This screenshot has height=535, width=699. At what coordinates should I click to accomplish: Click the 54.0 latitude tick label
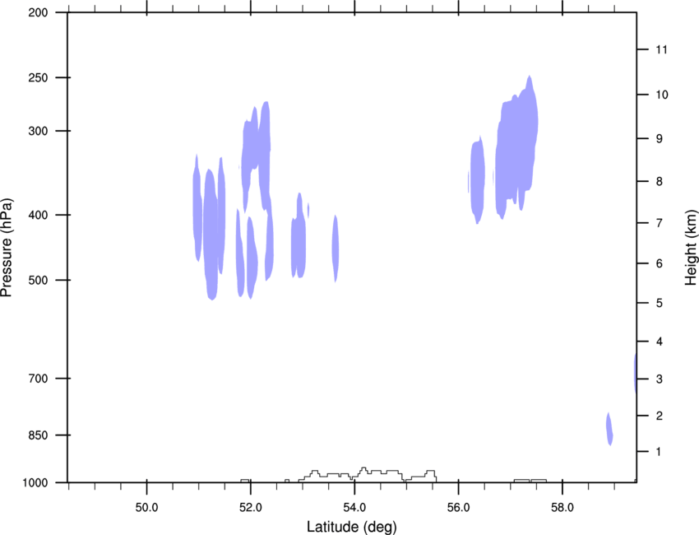[x=354, y=508]
